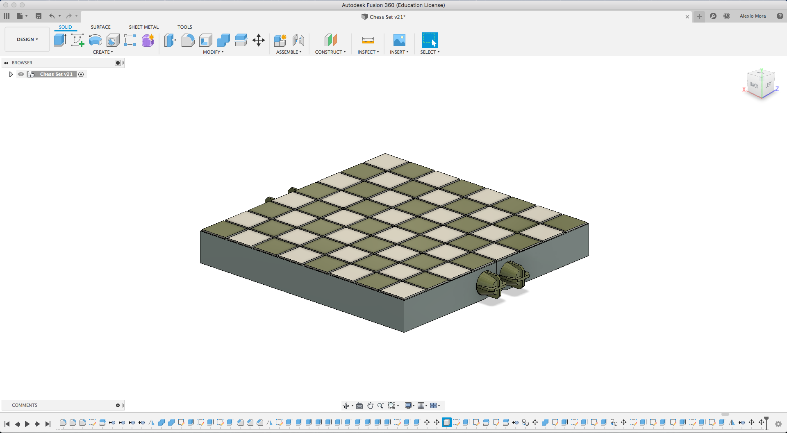Select the Hole tool
Viewport: 787px width, 433px height.
click(x=113, y=40)
